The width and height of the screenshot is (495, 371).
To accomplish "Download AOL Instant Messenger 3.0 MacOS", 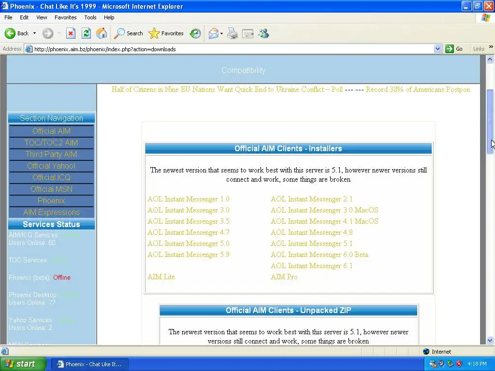I will [x=324, y=210].
